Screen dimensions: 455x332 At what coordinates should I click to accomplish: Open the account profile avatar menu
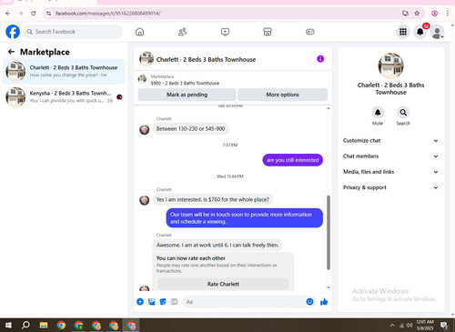(x=438, y=32)
